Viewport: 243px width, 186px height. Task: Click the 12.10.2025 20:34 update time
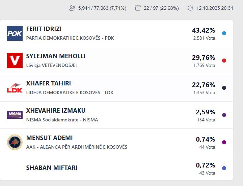click(215, 8)
